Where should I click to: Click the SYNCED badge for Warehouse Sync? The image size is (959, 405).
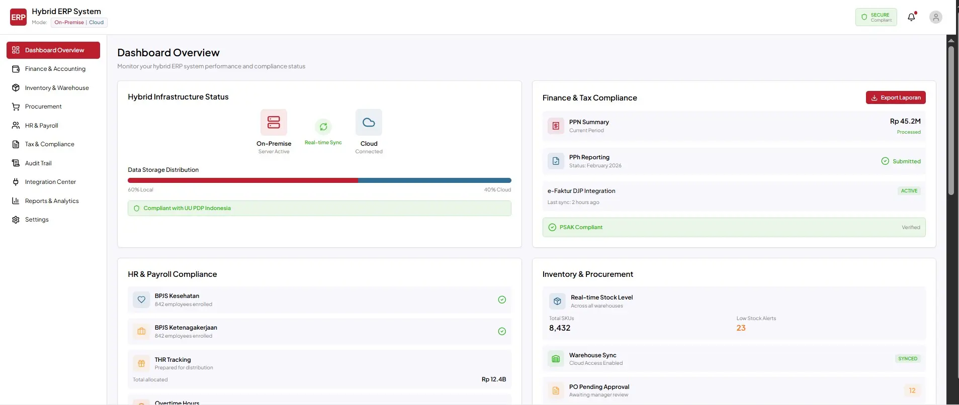click(x=908, y=359)
